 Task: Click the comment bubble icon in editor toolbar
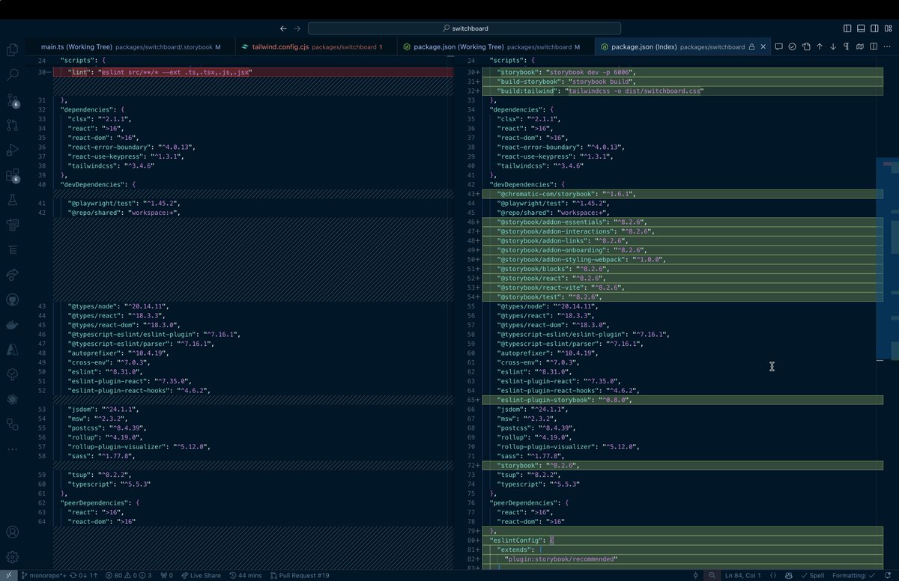(x=779, y=46)
